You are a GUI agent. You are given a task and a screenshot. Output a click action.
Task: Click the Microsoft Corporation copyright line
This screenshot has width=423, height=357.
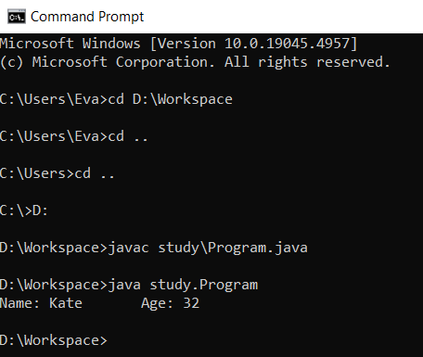click(195, 62)
